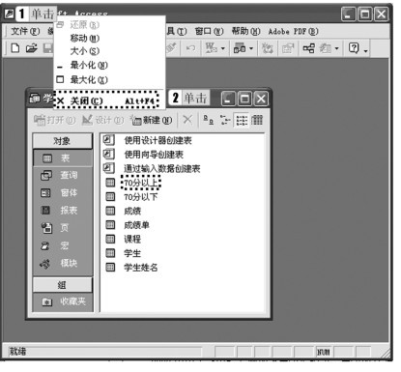Click the Analyze toolbar icon
The image size is (401, 372).
click(240, 48)
